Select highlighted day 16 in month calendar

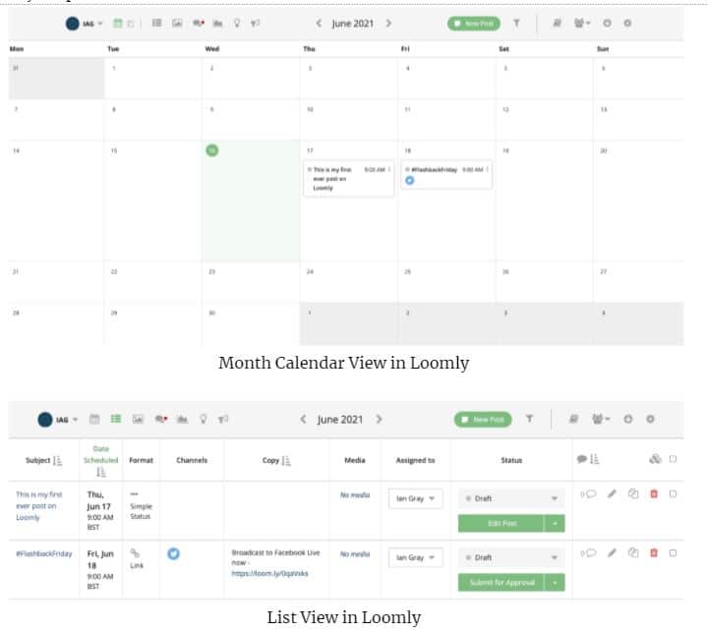click(x=212, y=150)
